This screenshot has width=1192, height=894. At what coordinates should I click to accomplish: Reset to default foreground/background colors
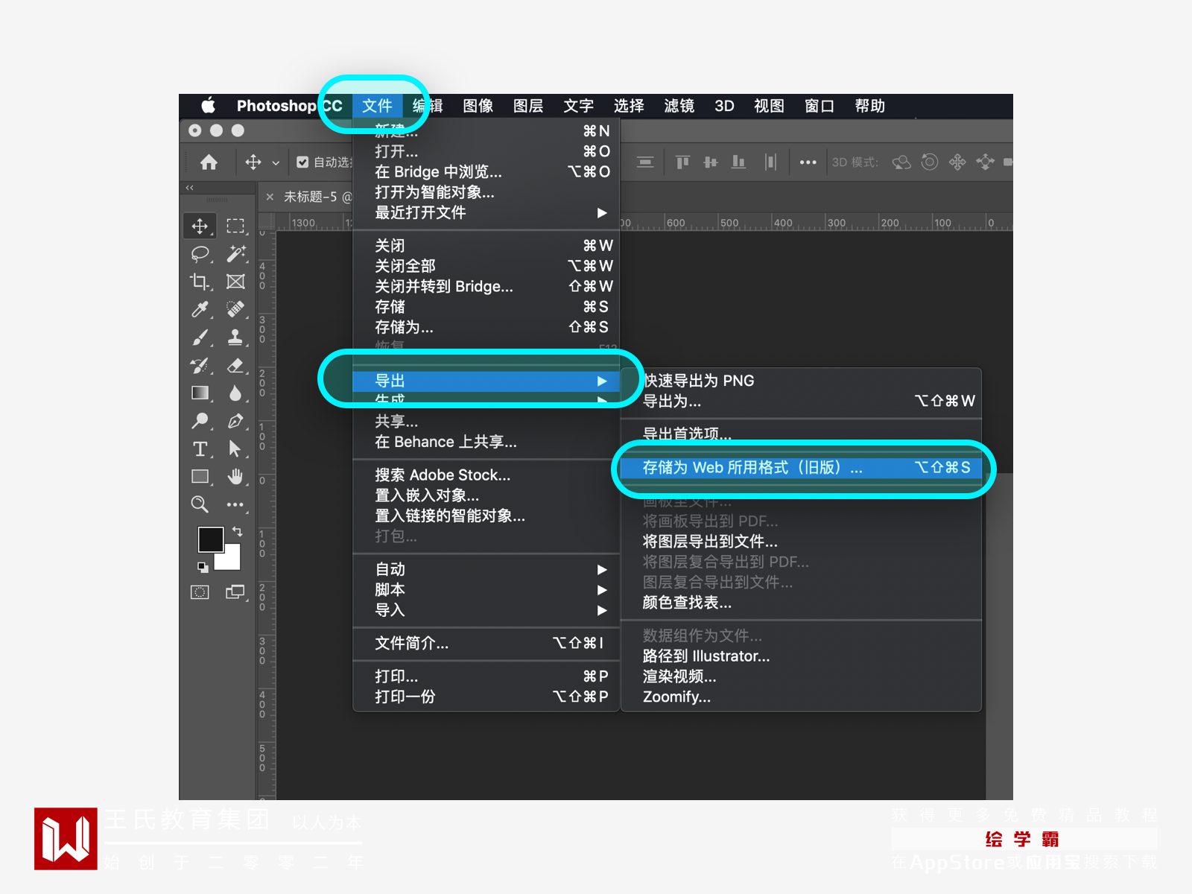203,567
